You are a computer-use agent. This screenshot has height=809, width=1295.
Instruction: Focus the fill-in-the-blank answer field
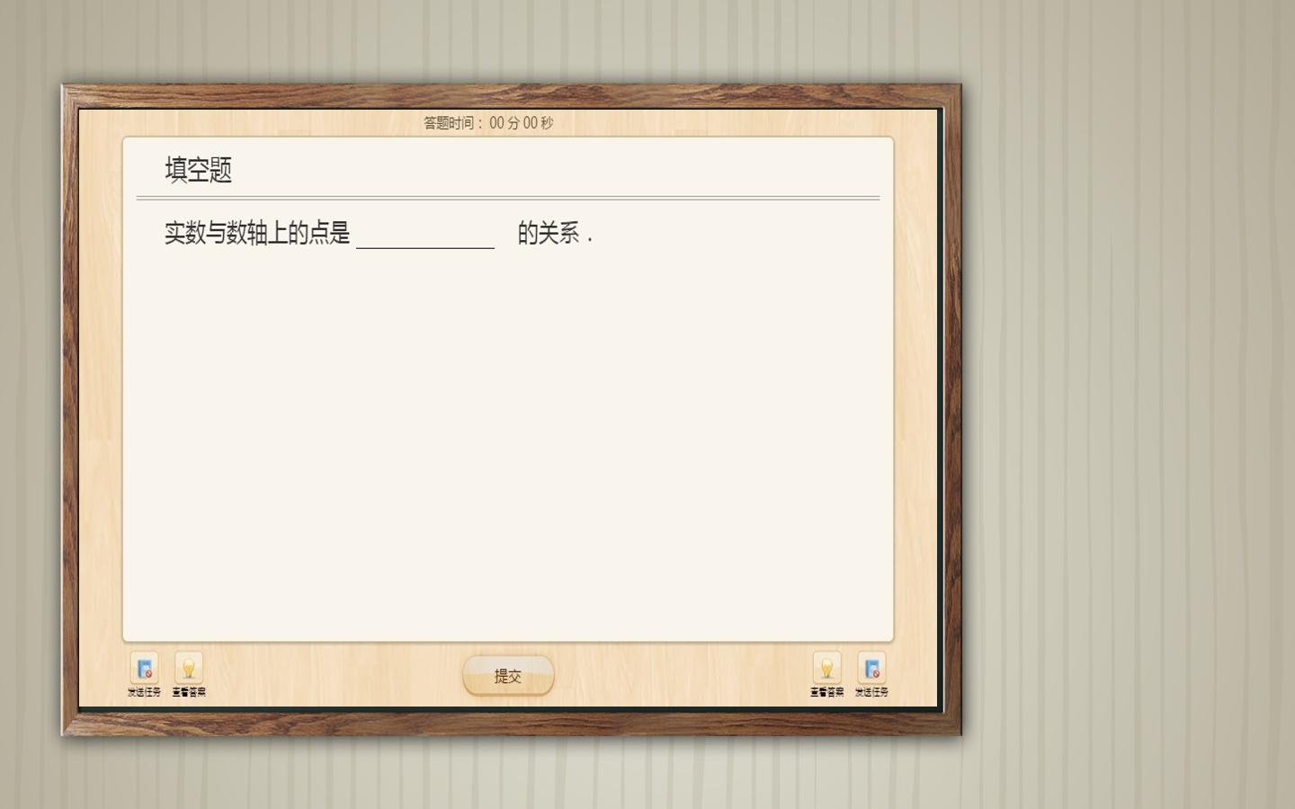[425, 234]
